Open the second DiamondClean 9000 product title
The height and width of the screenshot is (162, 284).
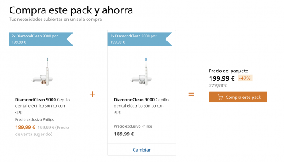point(141,106)
